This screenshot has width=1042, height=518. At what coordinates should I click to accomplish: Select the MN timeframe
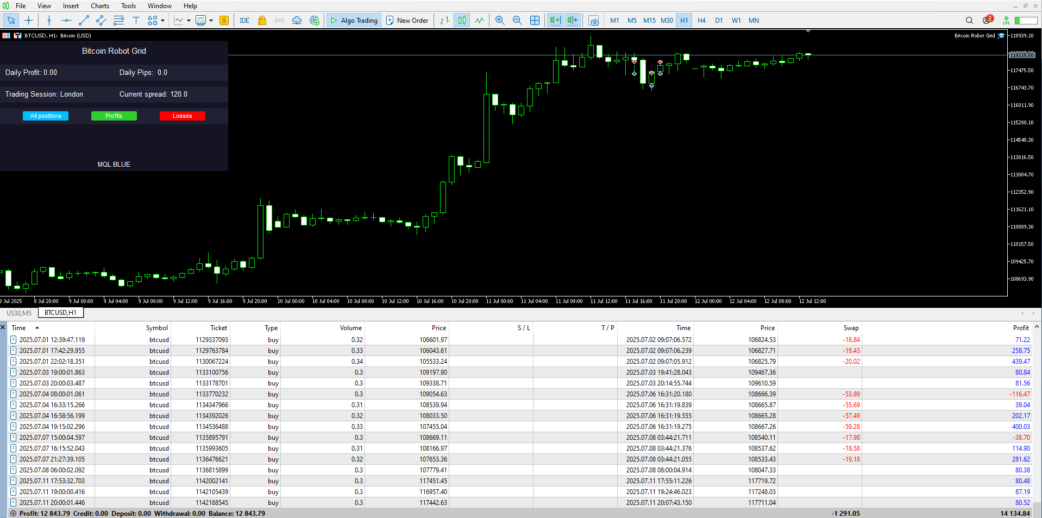point(754,21)
